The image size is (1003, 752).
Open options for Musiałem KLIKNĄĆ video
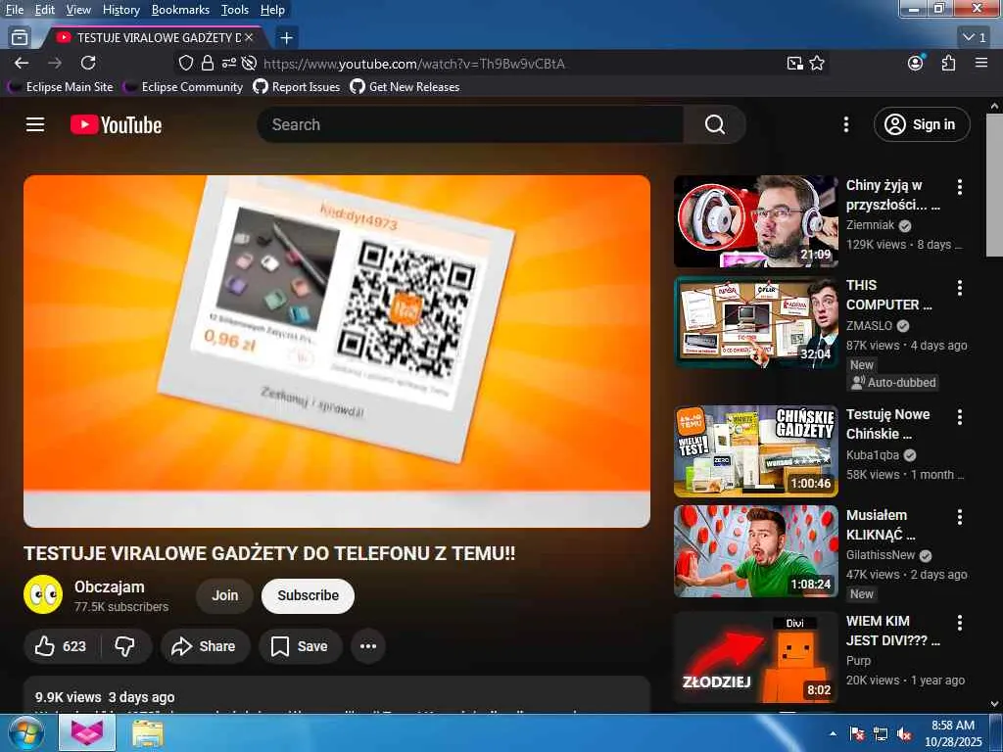(960, 517)
